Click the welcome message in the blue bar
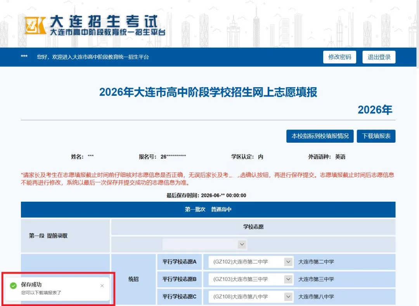The image size is (419, 306). [93, 57]
